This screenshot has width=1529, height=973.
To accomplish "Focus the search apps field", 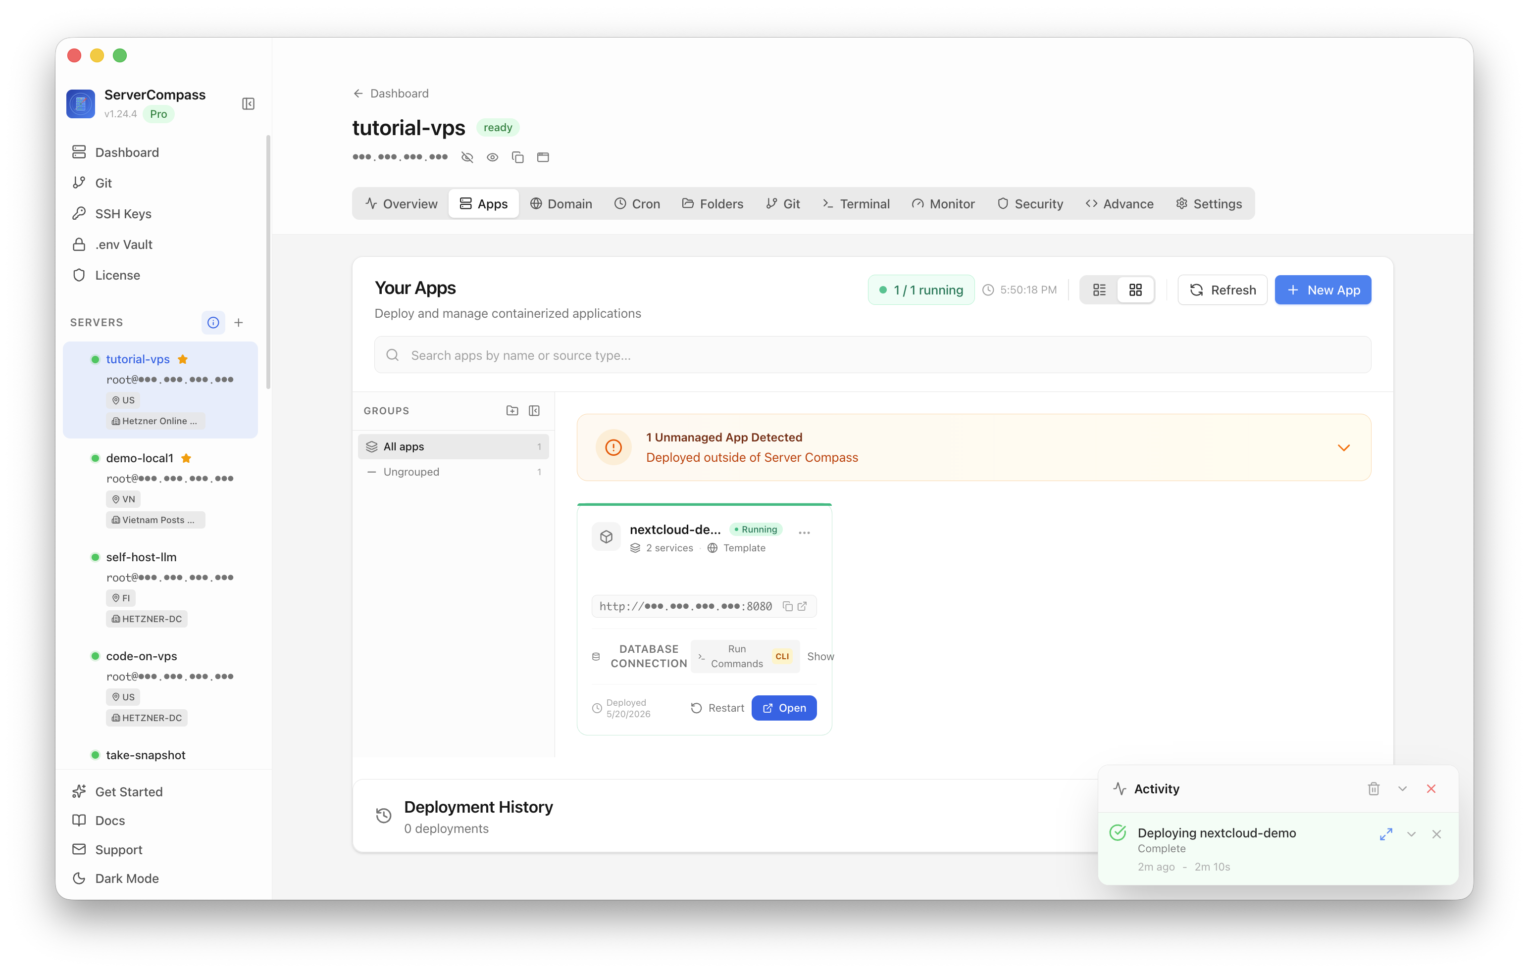I will click(x=872, y=355).
